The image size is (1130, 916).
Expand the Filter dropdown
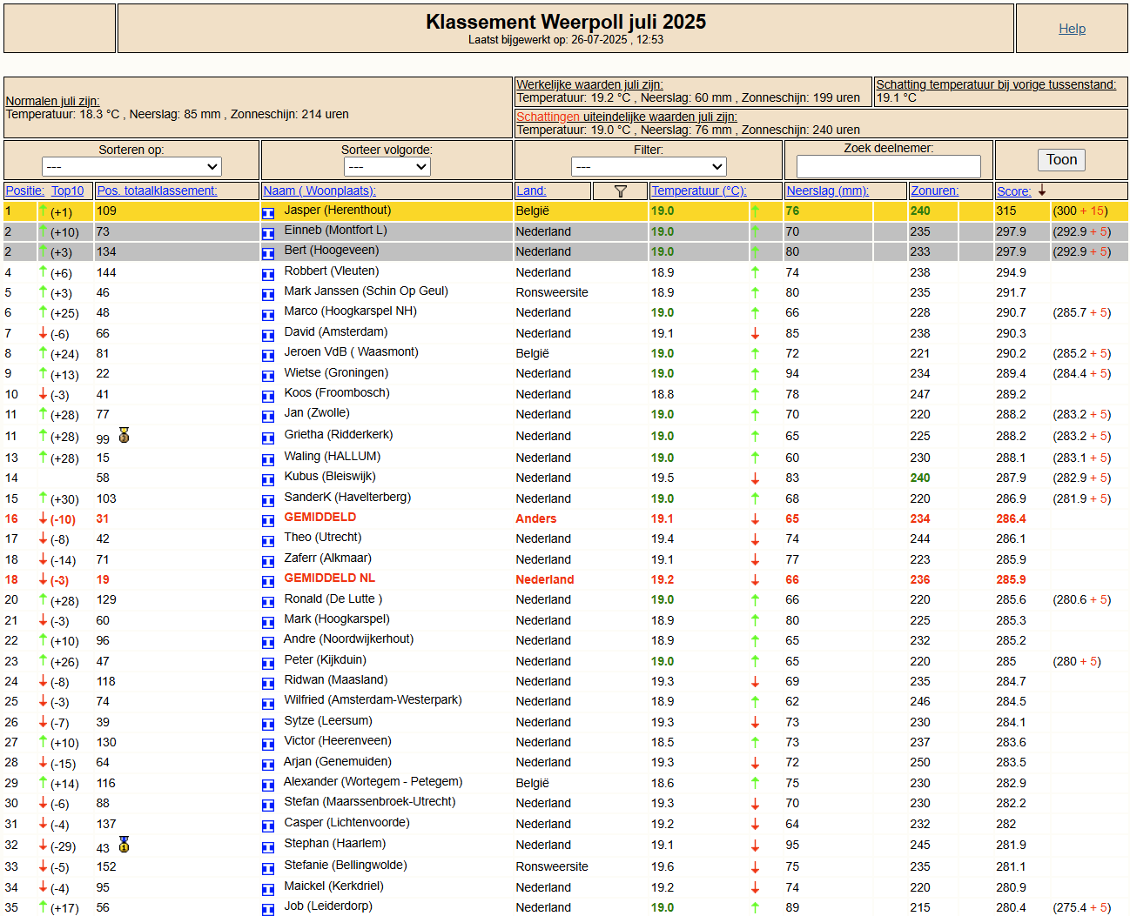click(x=648, y=166)
